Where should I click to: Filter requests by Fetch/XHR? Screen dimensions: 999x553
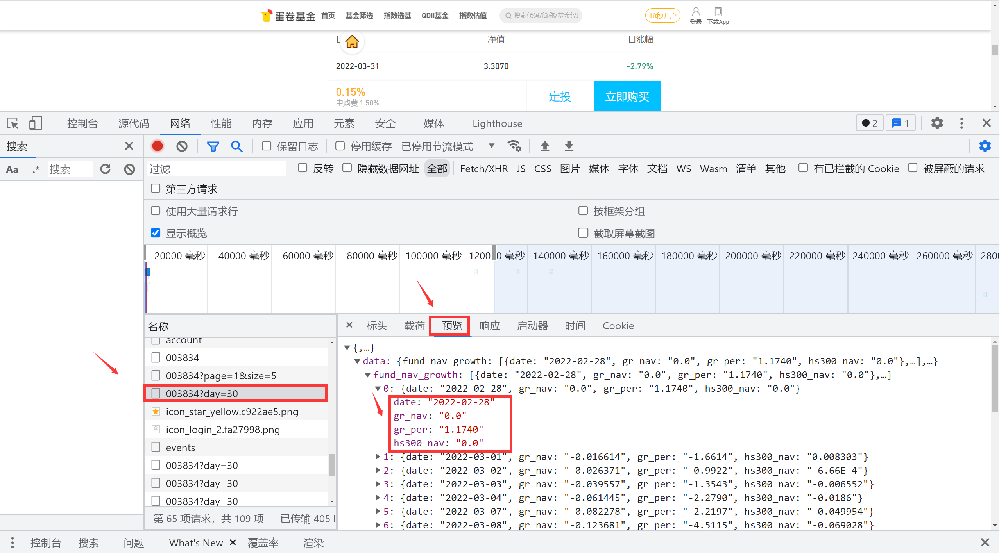[x=483, y=169]
